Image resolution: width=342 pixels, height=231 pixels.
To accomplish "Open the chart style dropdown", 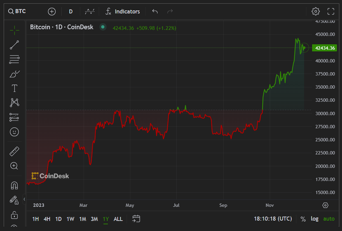I will coord(90,12).
